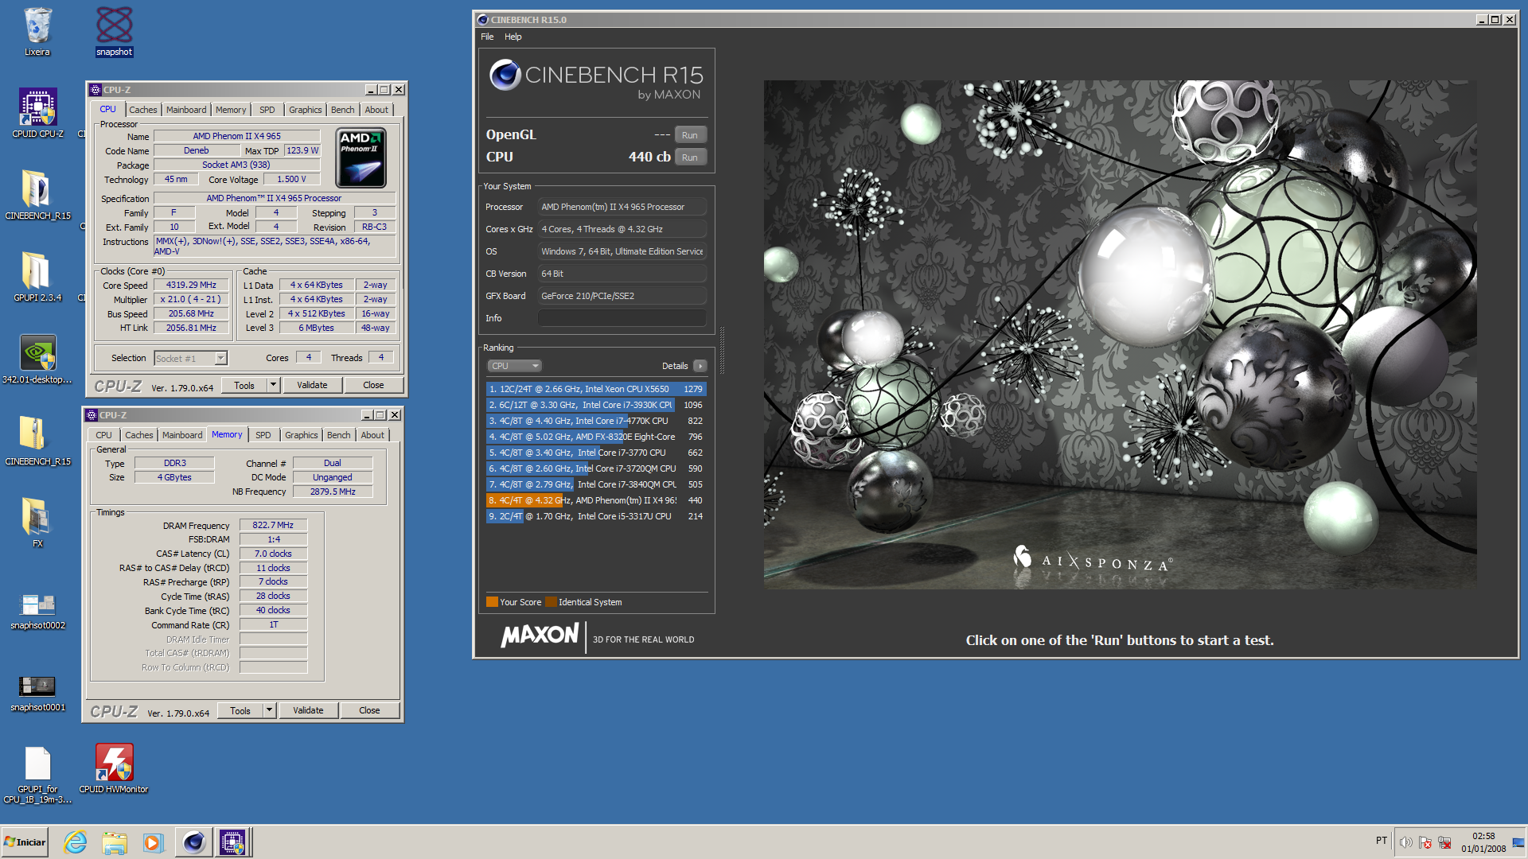This screenshot has width=1528, height=859.
Task: Select the snapshot desktop icon
Action: click(114, 32)
